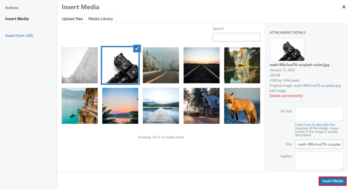Click the Edit Image link
Image resolution: width=348 pixels, height=189 pixels.
point(278,91)
